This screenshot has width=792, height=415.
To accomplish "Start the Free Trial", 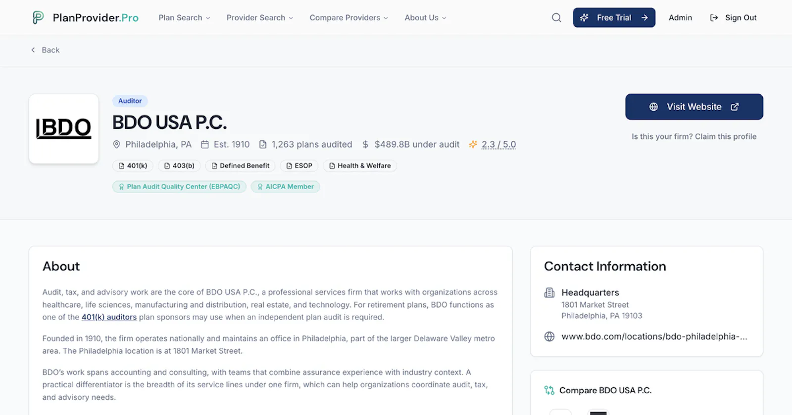I will [614, 18].
